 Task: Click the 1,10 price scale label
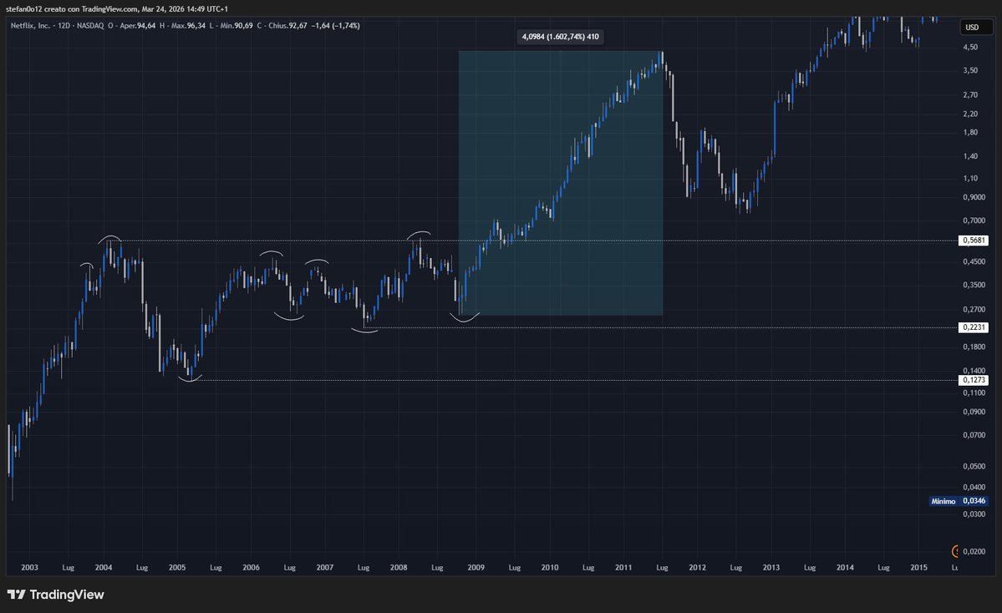tap(970, 178)
